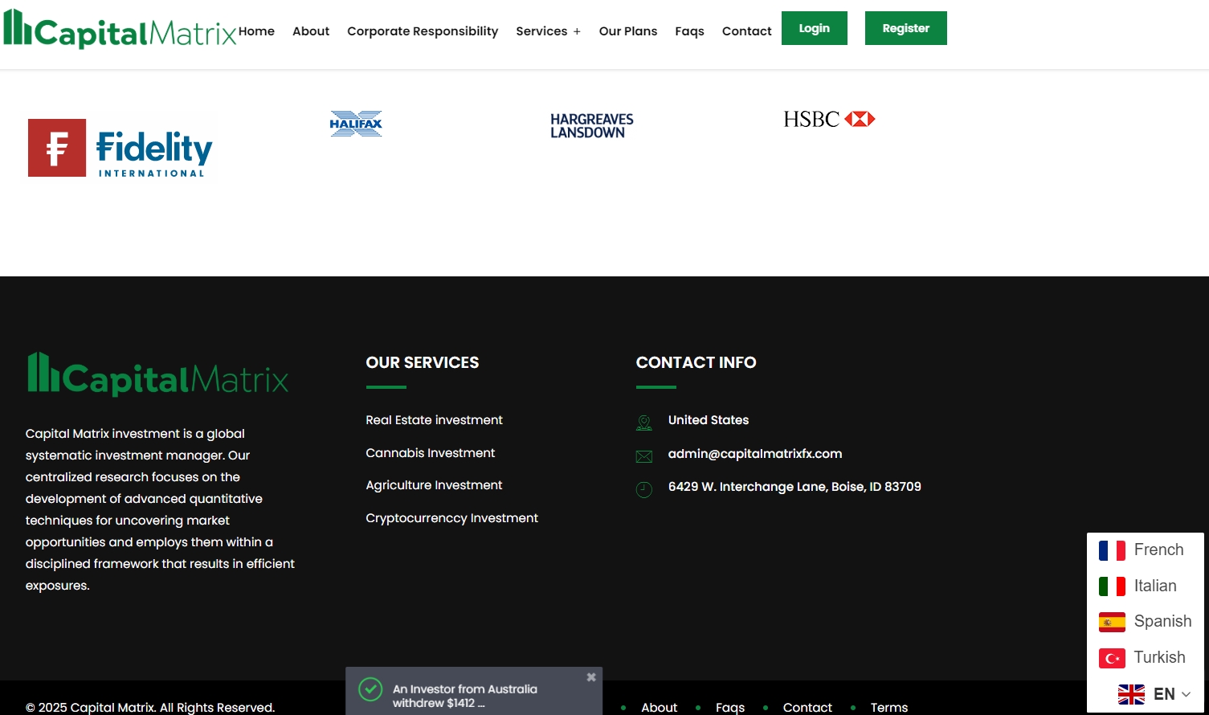Click the Capital Matrix footer logo
This screenshot has width=1209, height=715.
158,374
